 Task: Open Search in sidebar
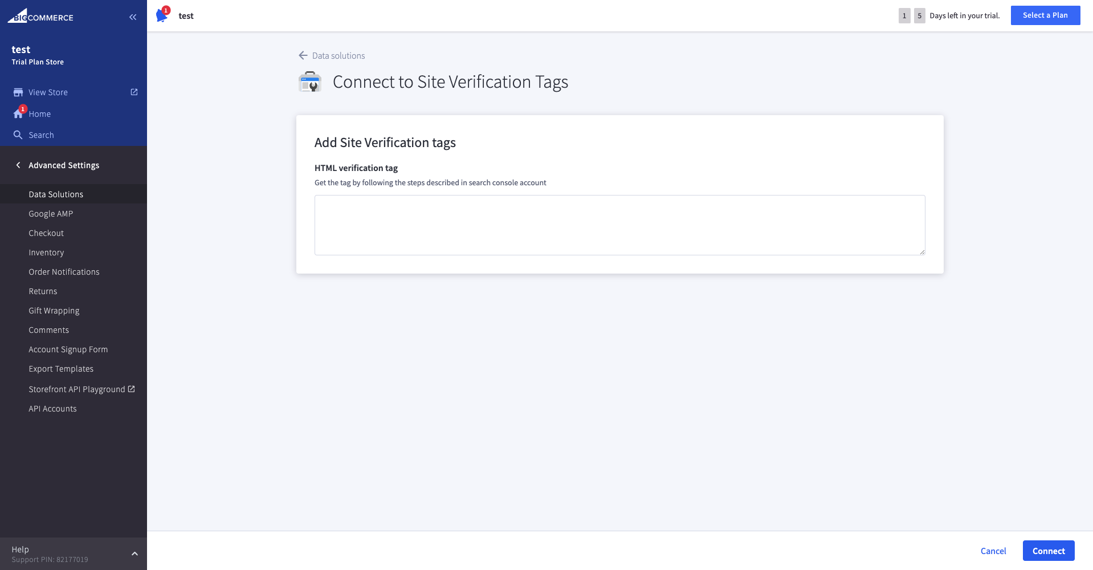41,135
